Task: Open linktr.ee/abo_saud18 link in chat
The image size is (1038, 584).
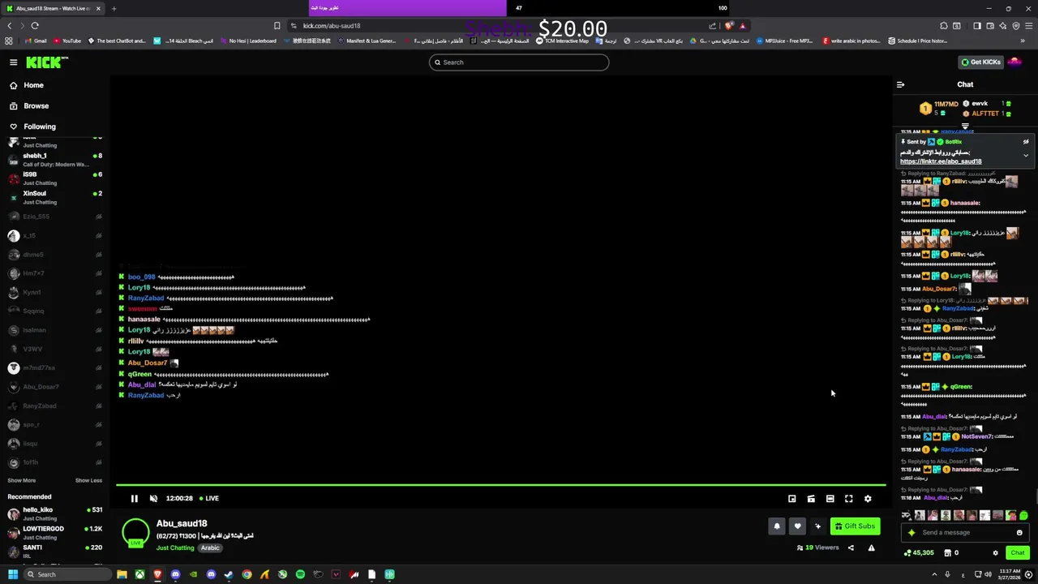Action: point(941,161)
